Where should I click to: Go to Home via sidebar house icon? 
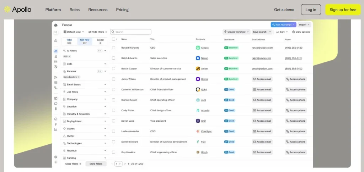(56, 41)
